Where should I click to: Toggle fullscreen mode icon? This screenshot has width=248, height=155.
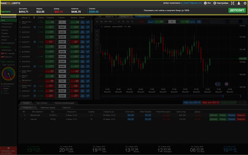233,3
